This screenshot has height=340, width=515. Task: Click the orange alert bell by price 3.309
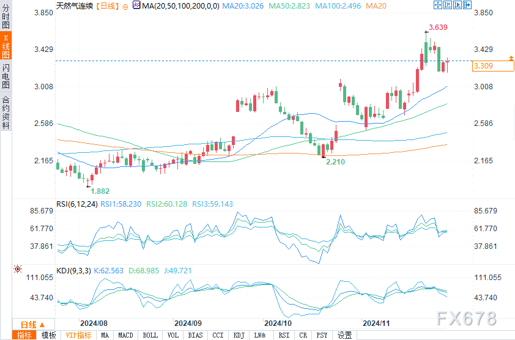[x=511, y=57]
